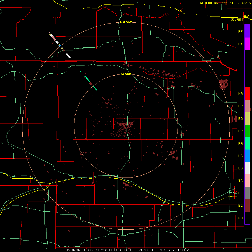Click the NEXLAB-College of DuPage text
The height and width of the screenshot is (252, 252).
click(224, 3)
